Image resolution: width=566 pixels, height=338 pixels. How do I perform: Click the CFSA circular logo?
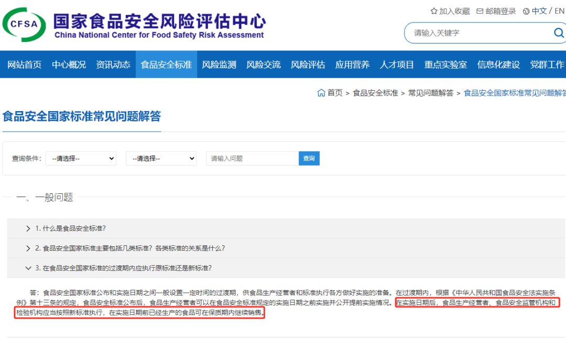[x=25, y=25]
